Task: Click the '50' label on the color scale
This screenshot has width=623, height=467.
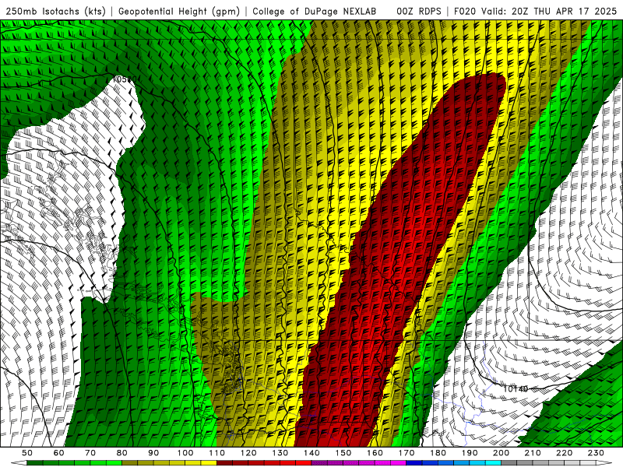Action: tap(27, 453)
